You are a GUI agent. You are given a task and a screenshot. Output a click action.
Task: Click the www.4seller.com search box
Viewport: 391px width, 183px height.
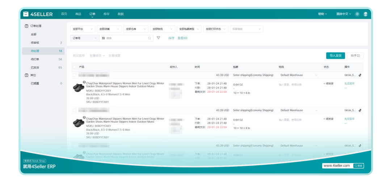click(338, 166)
